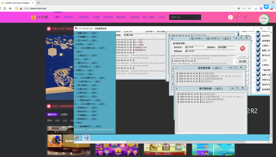Click the gear app icon in remote taskbar

coord(77,137)
